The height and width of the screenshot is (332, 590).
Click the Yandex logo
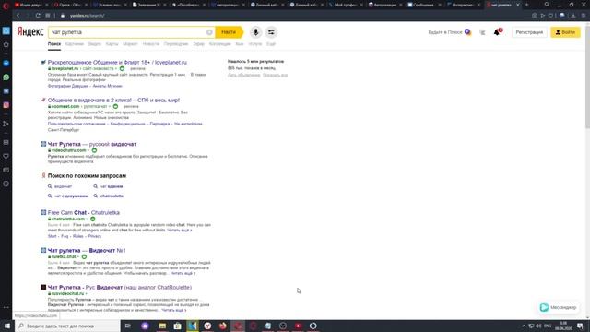[x=30, y=32]
